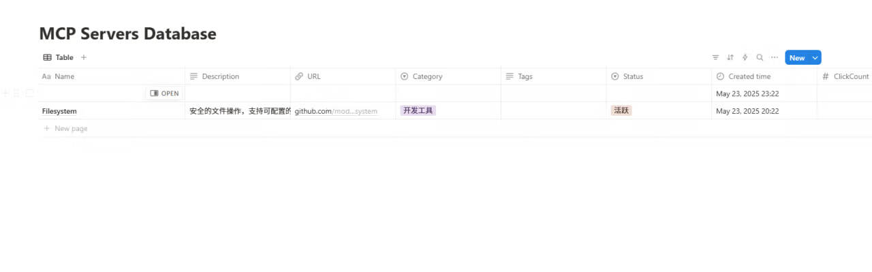Viewport: 872px width, 272px height.
Task: Open the Category column header menu
Action: (x=448, y=76)
